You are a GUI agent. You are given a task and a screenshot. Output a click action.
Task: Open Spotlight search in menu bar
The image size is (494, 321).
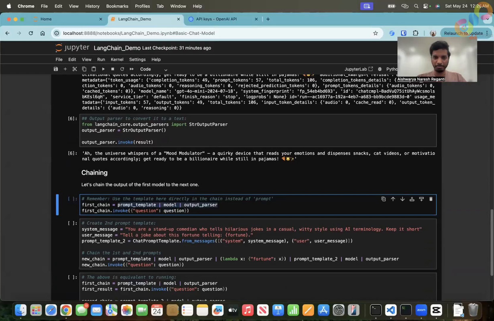coord(416,6)
